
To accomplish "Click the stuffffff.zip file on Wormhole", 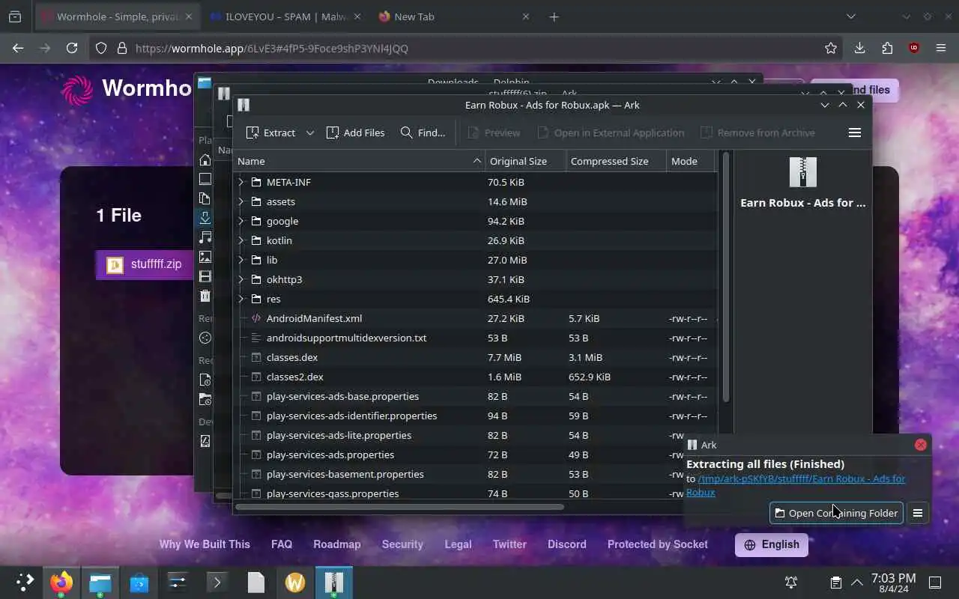I will click(x=145, y=264).
